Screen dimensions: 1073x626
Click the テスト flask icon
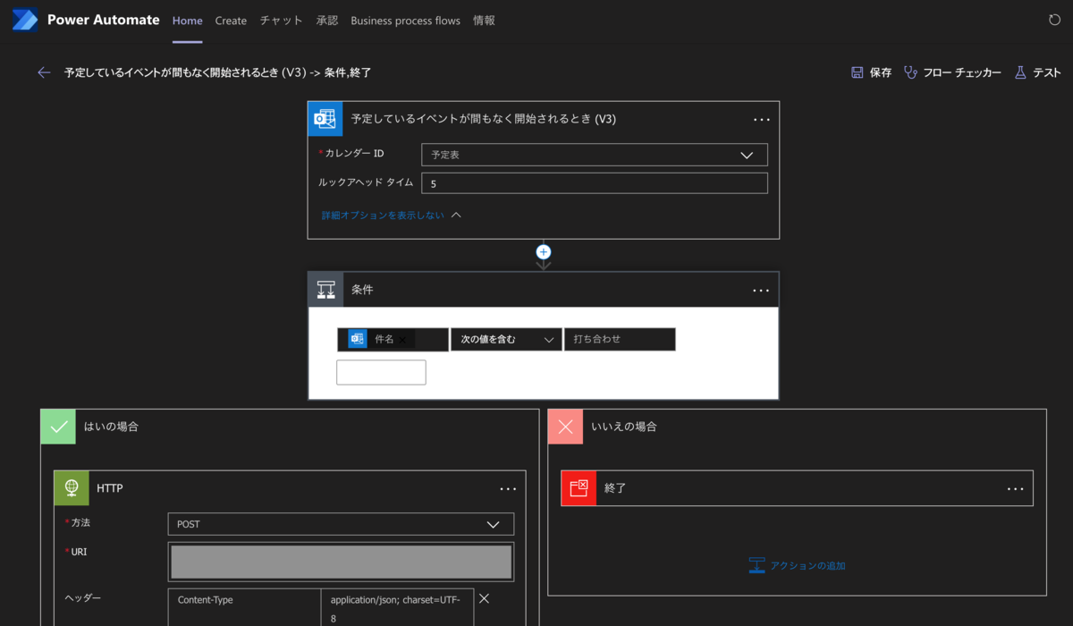1020,72
